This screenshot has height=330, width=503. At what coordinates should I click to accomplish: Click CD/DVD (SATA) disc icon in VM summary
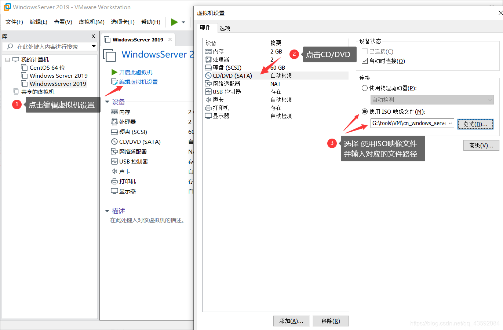point(114,142)
